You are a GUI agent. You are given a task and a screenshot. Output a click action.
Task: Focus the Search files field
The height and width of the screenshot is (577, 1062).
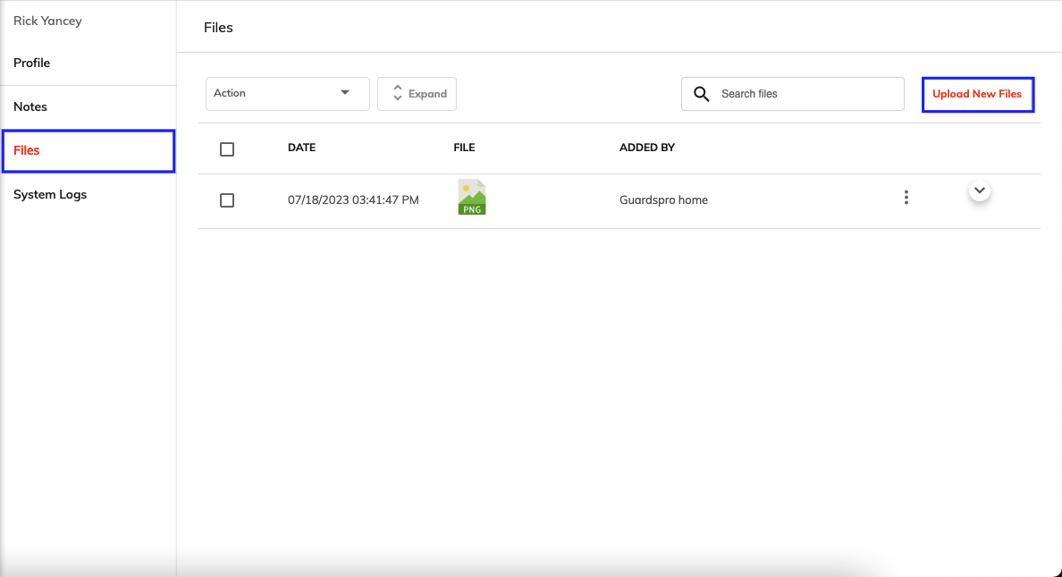pyautogui.click(x=792, y=94)
